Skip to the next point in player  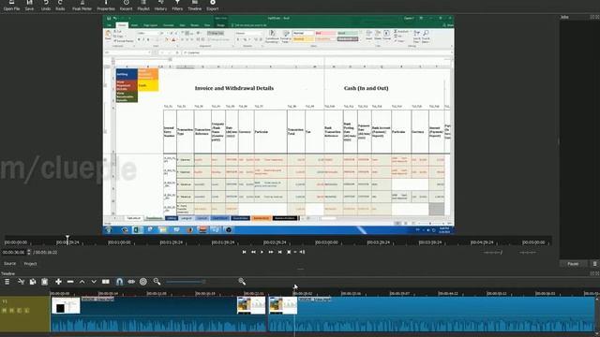[x=280, y=252]
